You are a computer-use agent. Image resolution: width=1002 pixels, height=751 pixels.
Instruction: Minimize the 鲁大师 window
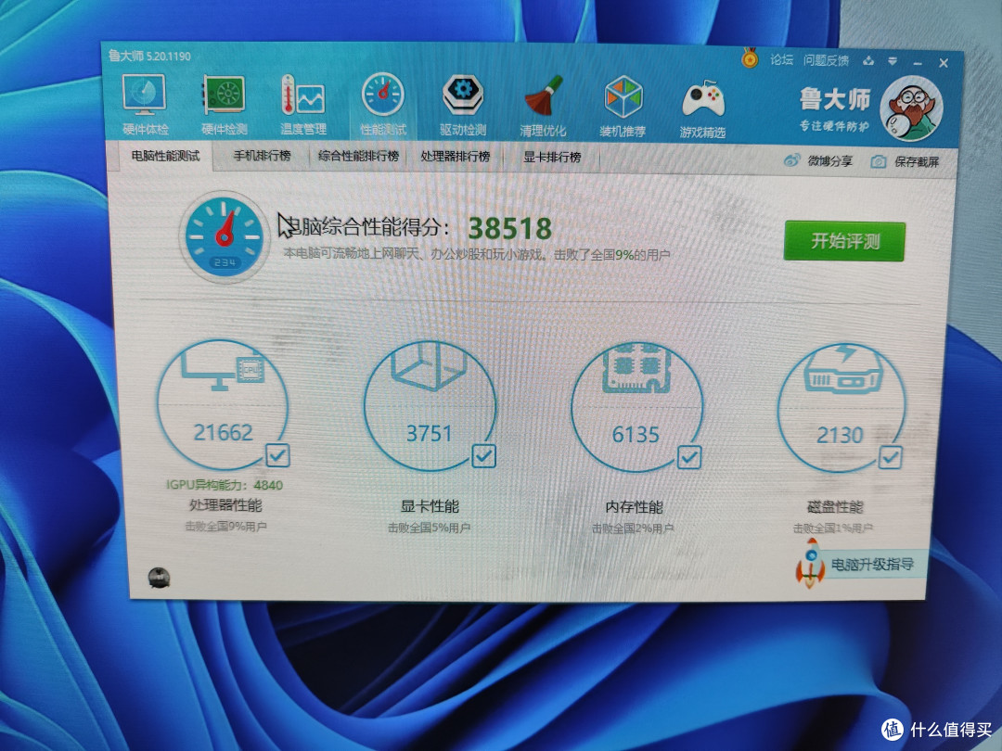point(918,63)
